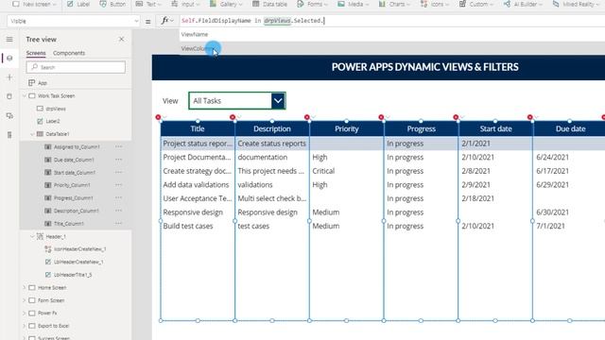Click the 'Create strategy doc...' title cell
The image size is (605, 340).
[x=198, y=171]
